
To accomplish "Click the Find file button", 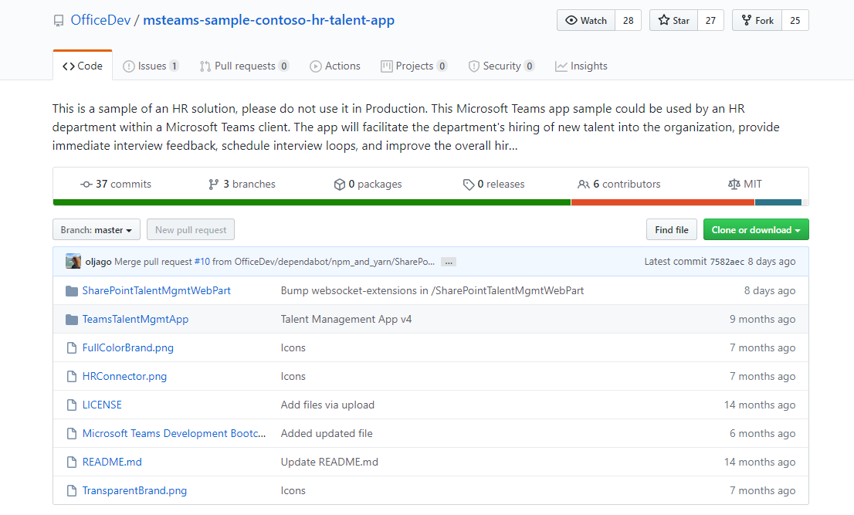I will click(x=672, y=230).
